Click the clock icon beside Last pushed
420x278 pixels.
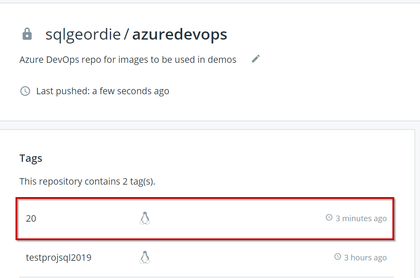coord(25,91)
